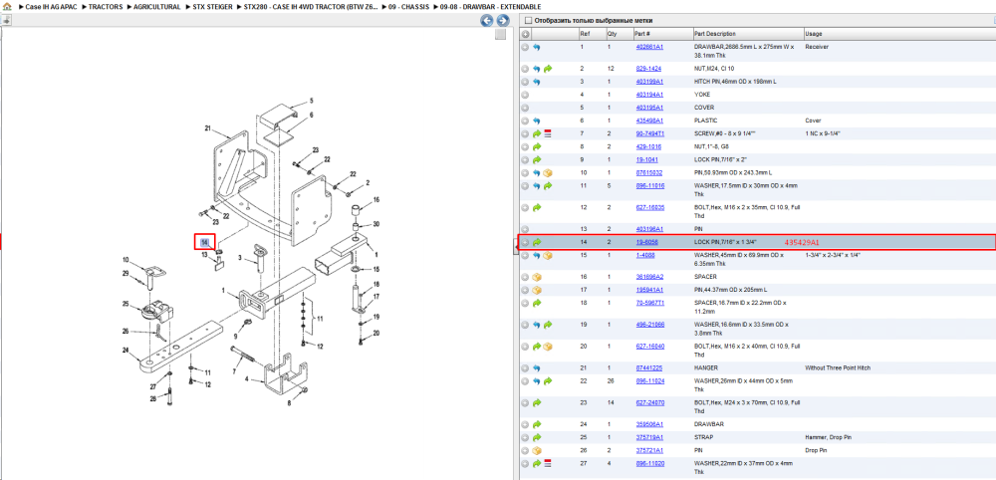
Task: Select callout number 21 in the diagram
Action: click(x=207, y=128)
